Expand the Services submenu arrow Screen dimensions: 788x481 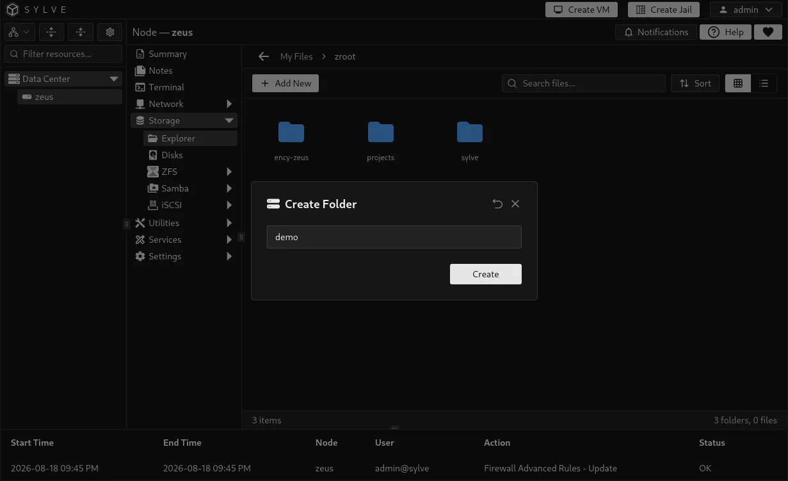point(229,240)
